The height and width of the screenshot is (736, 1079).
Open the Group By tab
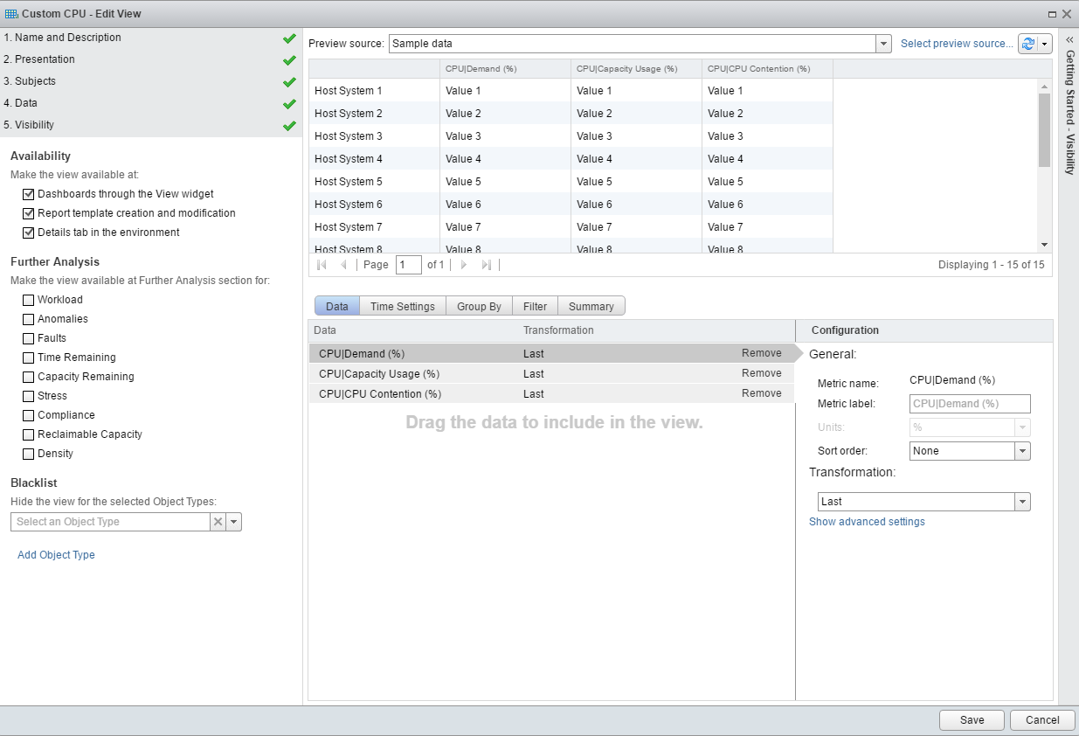tap(479, 307)
